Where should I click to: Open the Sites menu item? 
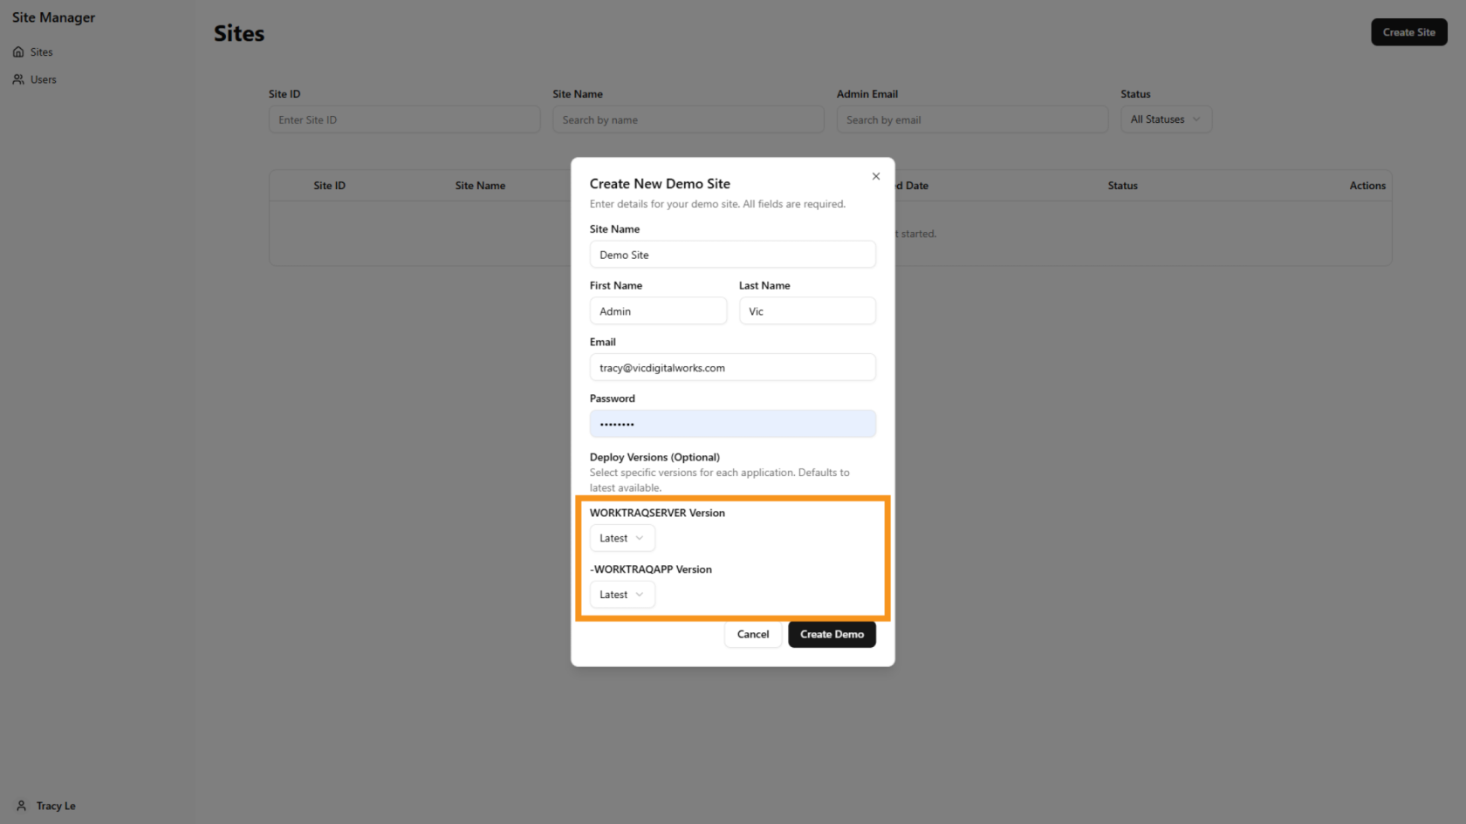click(41, 52)
